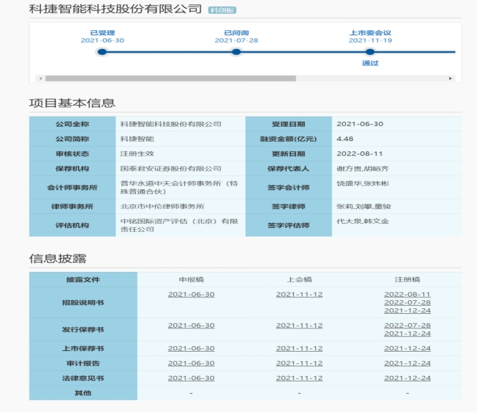477x413 pixels.
Task: Select the 已问询 2021-07-28 timeline dot
Action: tap(236, 52)
